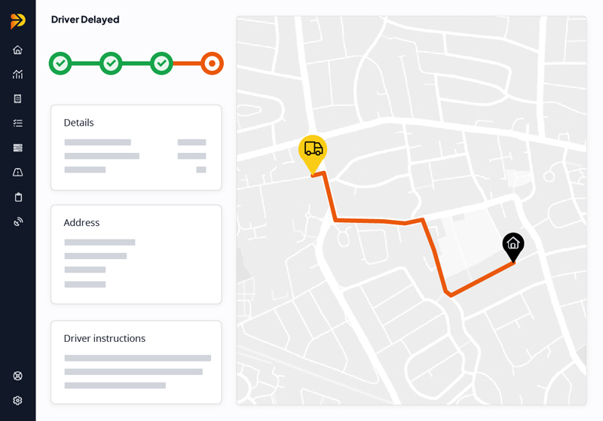Click the Details card heading
Image resolution: width=603 pixels, height=421 pixels.
pos(79,123)
